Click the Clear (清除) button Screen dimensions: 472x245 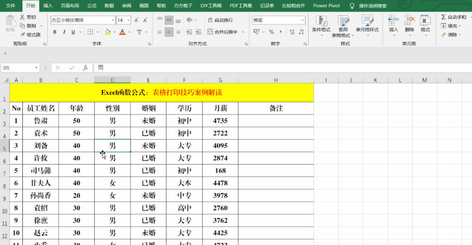pyautogui.click(x=451, y=35)
